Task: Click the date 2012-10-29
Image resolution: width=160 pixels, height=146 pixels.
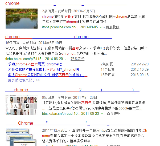Action: point(140,69)
